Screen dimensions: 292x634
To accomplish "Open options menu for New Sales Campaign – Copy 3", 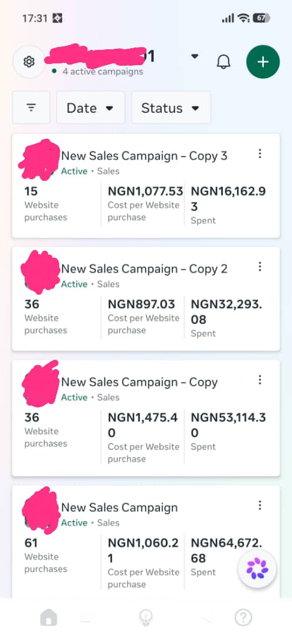I will (260, 154).
